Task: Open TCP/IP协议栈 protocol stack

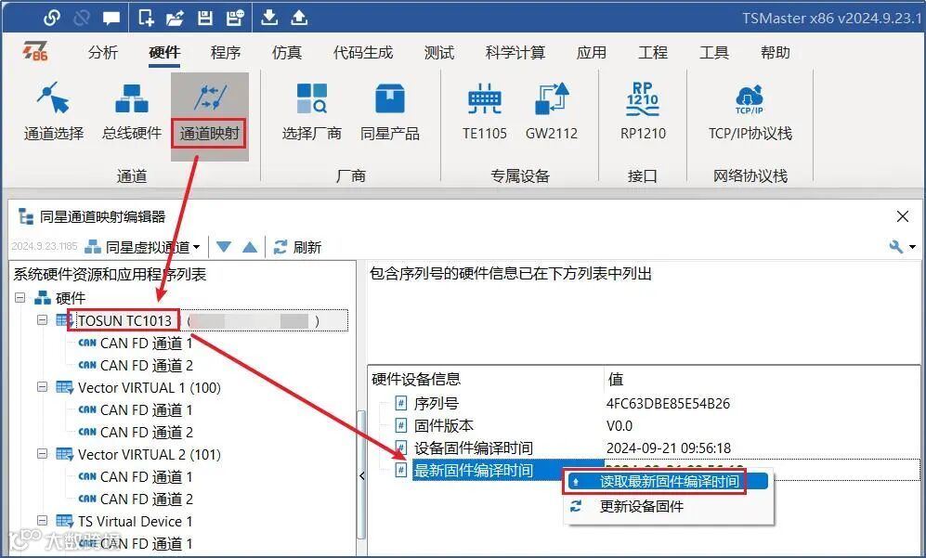Action: 750,112
